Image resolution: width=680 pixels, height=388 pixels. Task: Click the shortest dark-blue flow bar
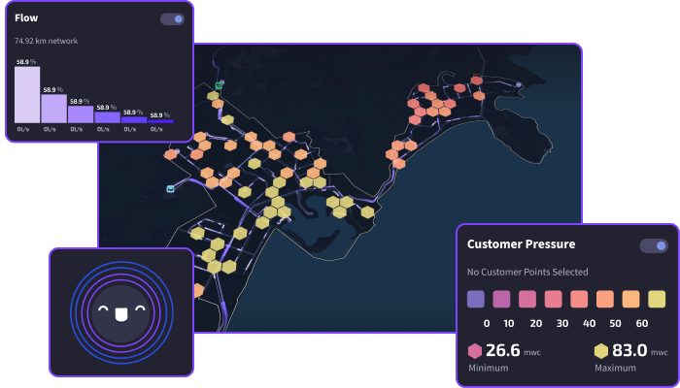point(159,120)
